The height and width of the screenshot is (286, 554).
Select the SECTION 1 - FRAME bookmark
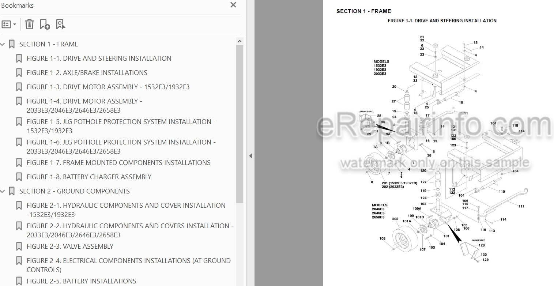point(49,44)
